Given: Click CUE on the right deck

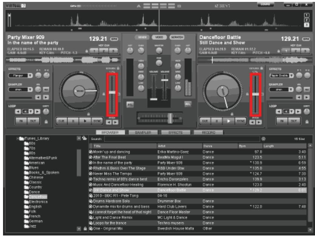Looking at the screenshot, I should (205, 121).
